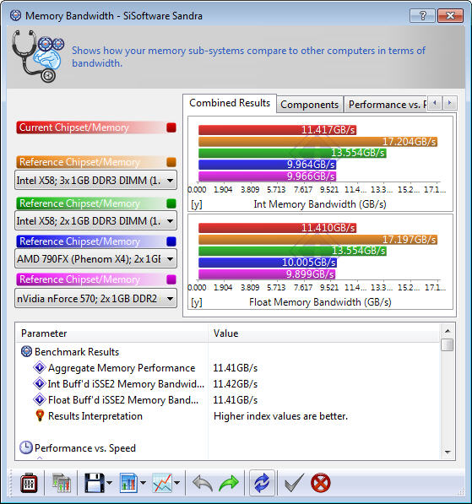This screenshot has height=504, width=472.
Task: Go forward with the green arrow
Action: tap(229, 483)
